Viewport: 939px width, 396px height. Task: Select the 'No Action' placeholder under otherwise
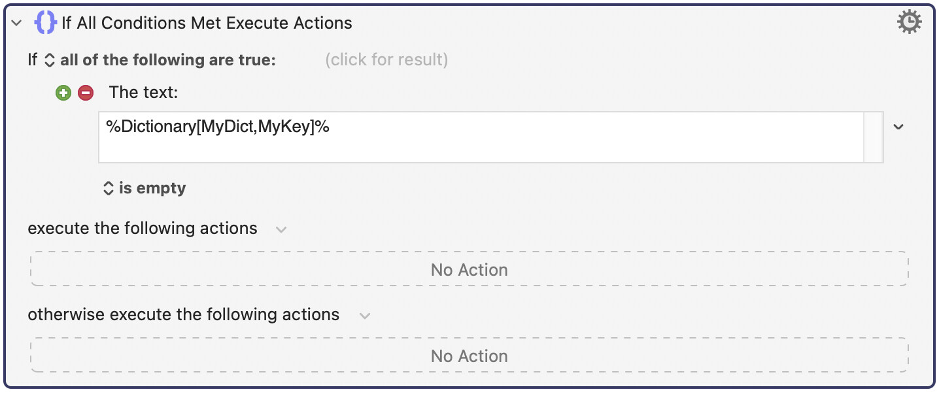point(469,355)
